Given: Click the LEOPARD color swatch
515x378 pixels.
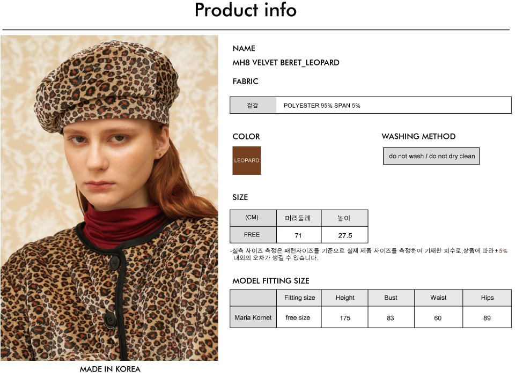Looking at the screenshot, I should pyautogui.click(x=246, y=160).
